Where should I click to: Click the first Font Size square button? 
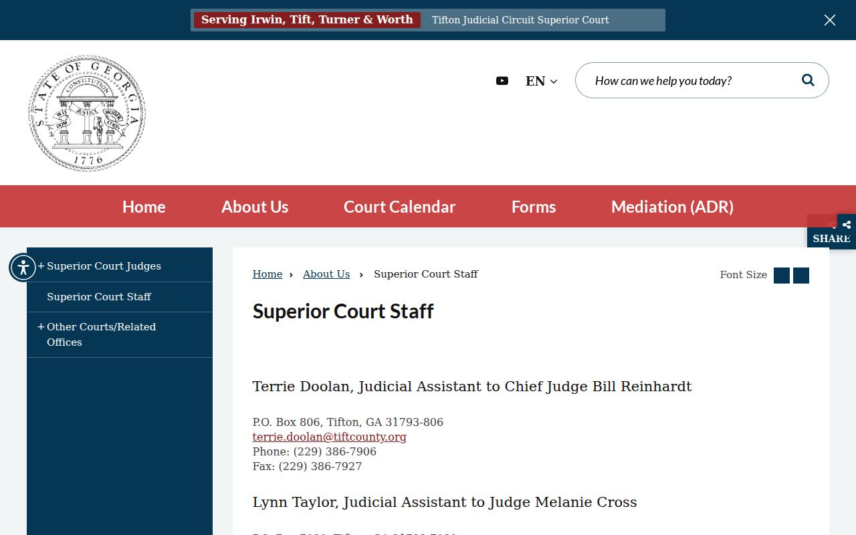coord(782,276)
